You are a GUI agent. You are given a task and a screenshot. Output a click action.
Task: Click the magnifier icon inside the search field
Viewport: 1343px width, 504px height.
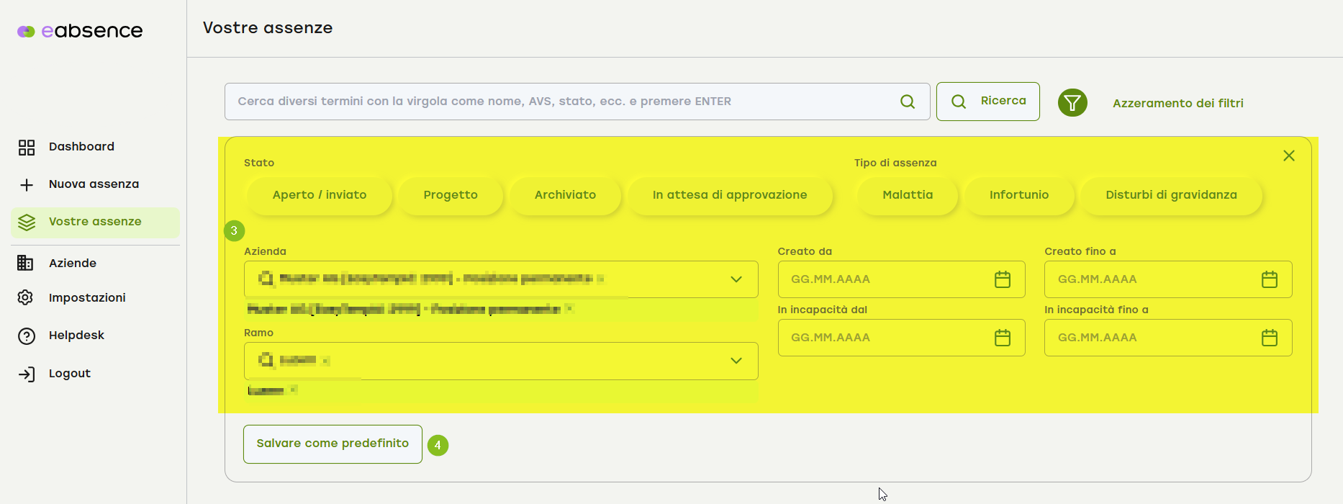(x=908, y=102)
